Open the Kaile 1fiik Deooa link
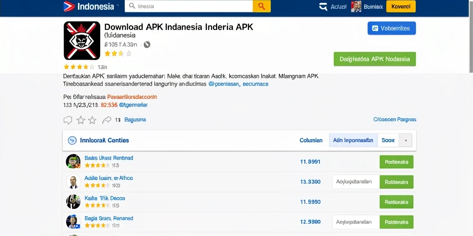Viewport: 473px width, 236px height. 105,198
